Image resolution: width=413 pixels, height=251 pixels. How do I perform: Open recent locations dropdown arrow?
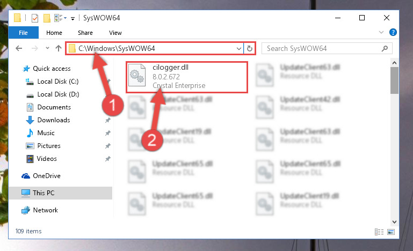coord(47,48)
